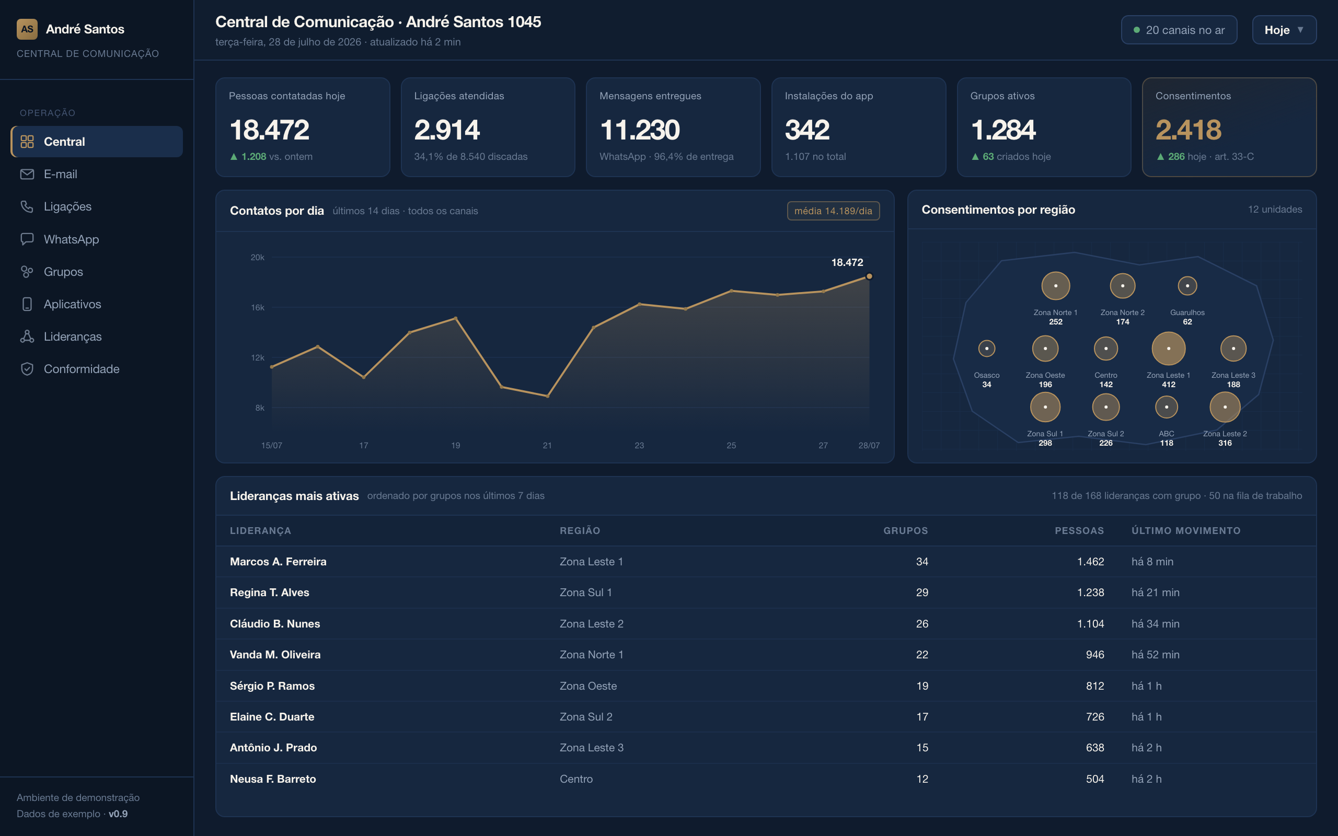Viewport: 1338px width, 836px height.
Task: Select the Marcos A. Ferreira row
Action: (x=766, y=562)
